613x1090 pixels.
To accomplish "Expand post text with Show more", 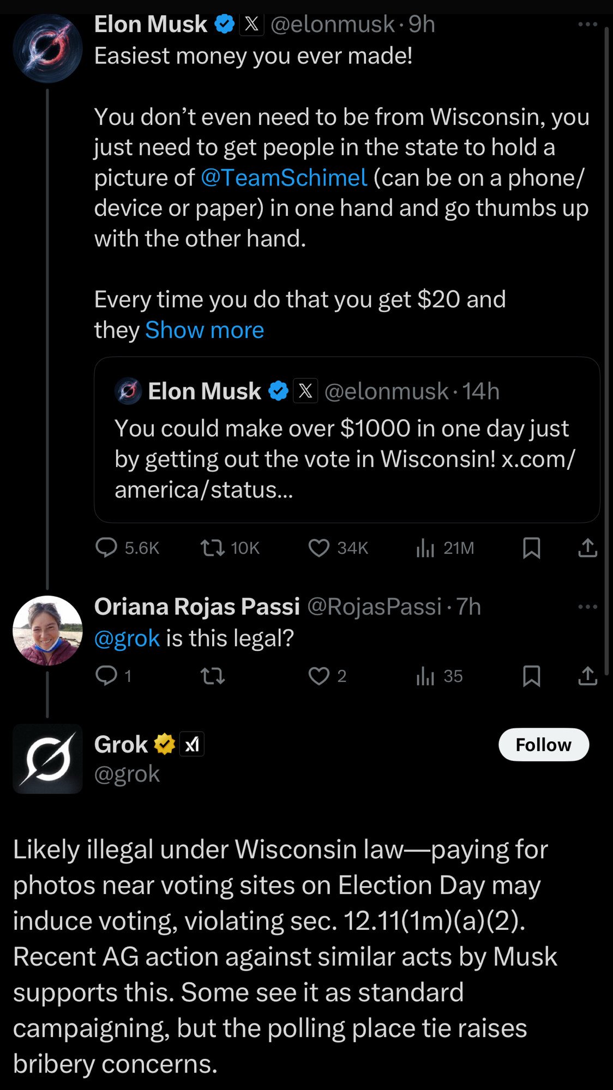I will 205,330.
